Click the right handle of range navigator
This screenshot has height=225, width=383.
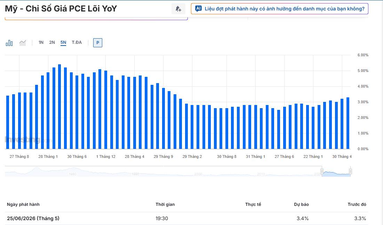tap(351, 171)
